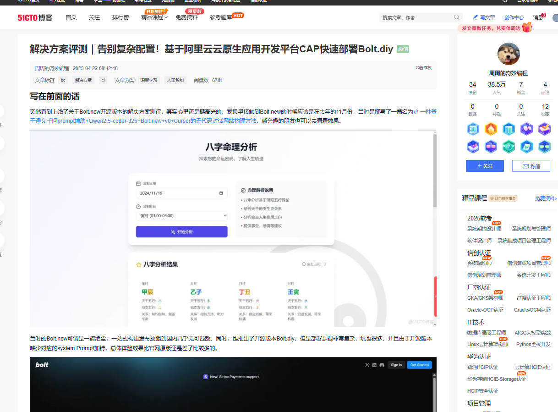Open HCIP安全认证 course link
This screenshot has height=412, width=558.
click(x=483, y=391)
